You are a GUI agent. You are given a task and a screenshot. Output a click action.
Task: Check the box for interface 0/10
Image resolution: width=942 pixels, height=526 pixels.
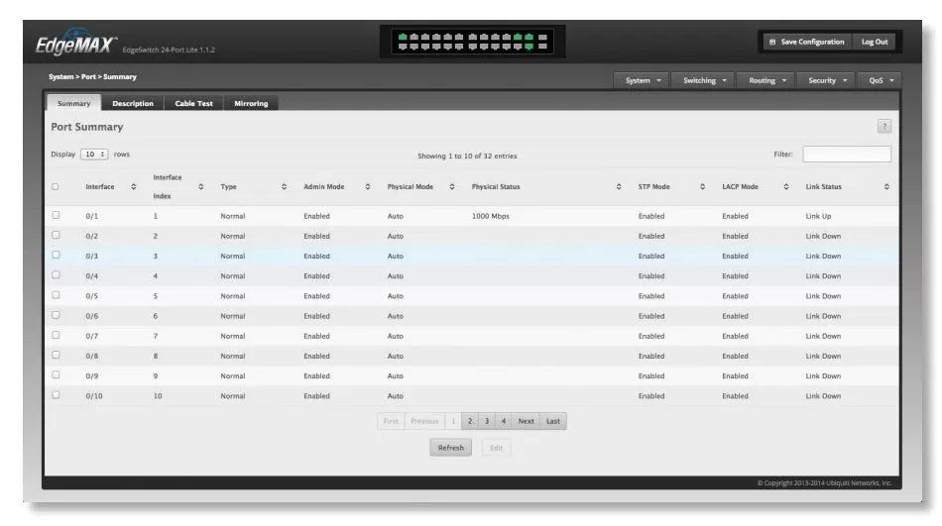coord(56,395)
